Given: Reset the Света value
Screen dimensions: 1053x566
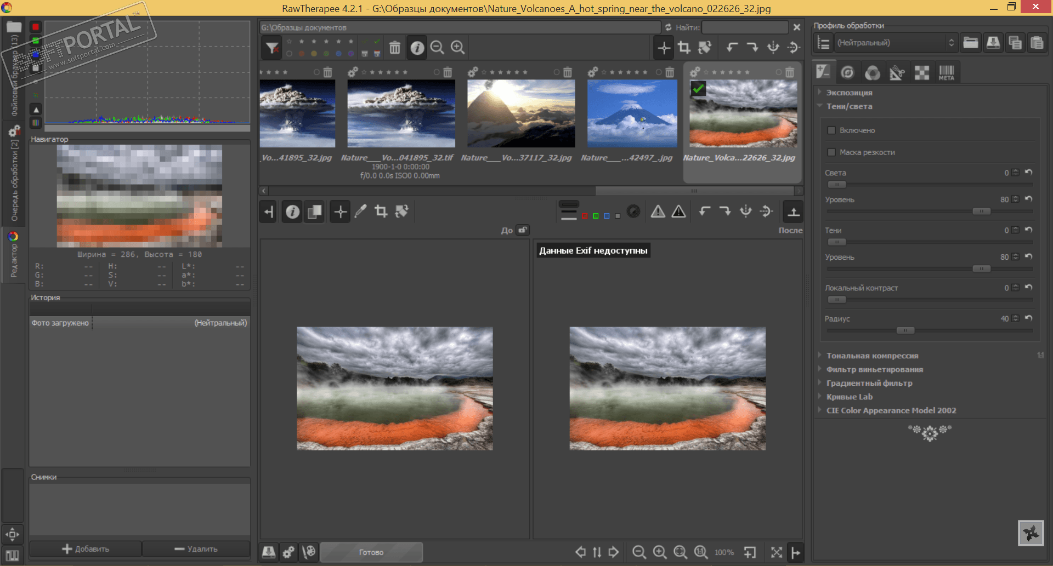Looking at the screenshot, I should click(1028, 173).
